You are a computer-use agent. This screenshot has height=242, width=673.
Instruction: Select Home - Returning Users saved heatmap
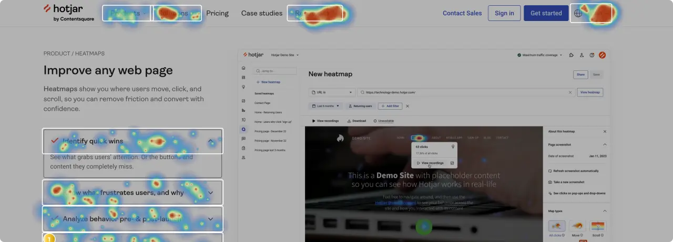268,112
